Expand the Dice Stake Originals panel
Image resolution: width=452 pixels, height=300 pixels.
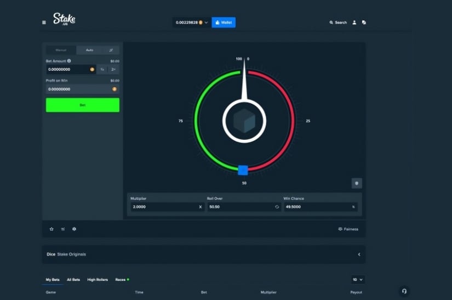(359, 254)
